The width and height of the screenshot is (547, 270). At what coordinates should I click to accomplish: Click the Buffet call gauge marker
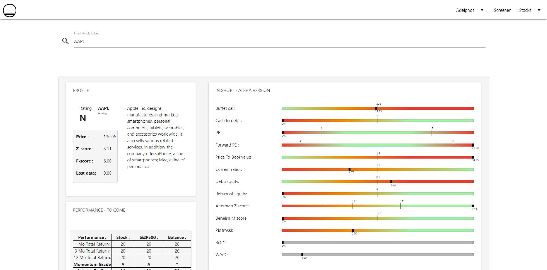(376, 108)
